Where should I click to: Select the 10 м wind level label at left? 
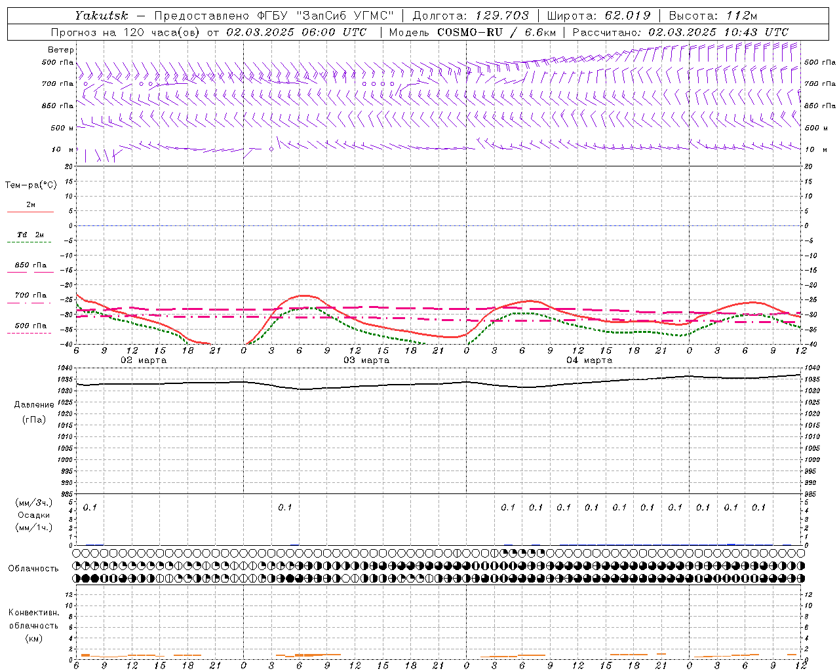[62, 149]
